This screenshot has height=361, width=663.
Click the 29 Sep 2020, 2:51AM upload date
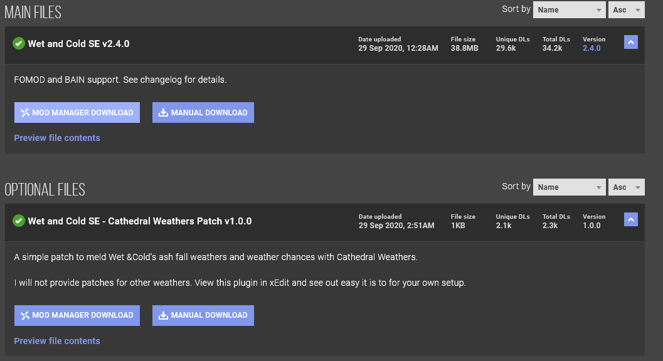tap(396, 225)
